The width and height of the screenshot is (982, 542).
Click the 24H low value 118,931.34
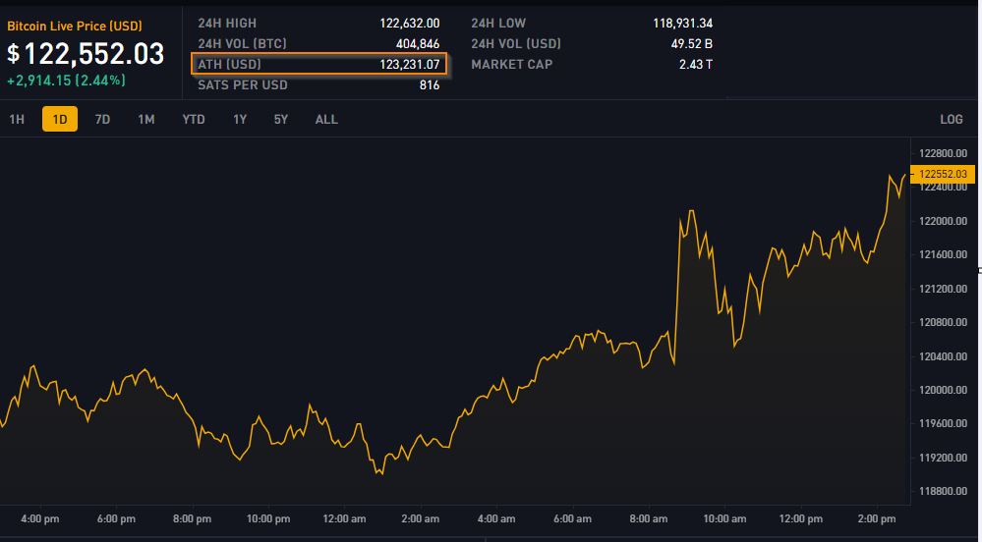point(682,24)
